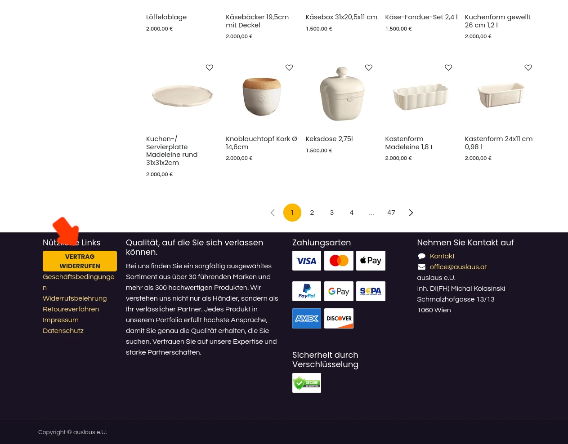Go to next page with right chevron
568x444 pixels.
point(411,213)
